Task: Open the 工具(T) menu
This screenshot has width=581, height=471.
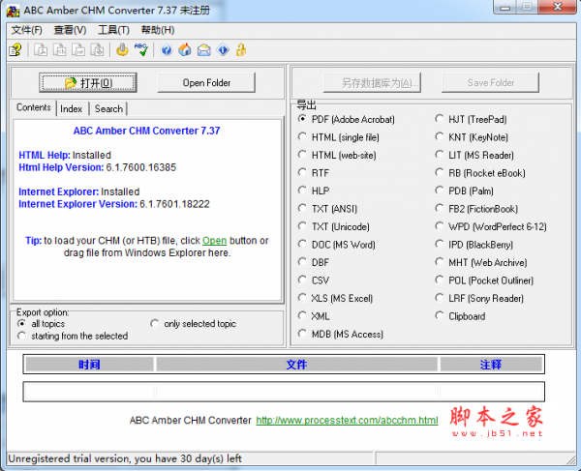Action: pos(113,30)
